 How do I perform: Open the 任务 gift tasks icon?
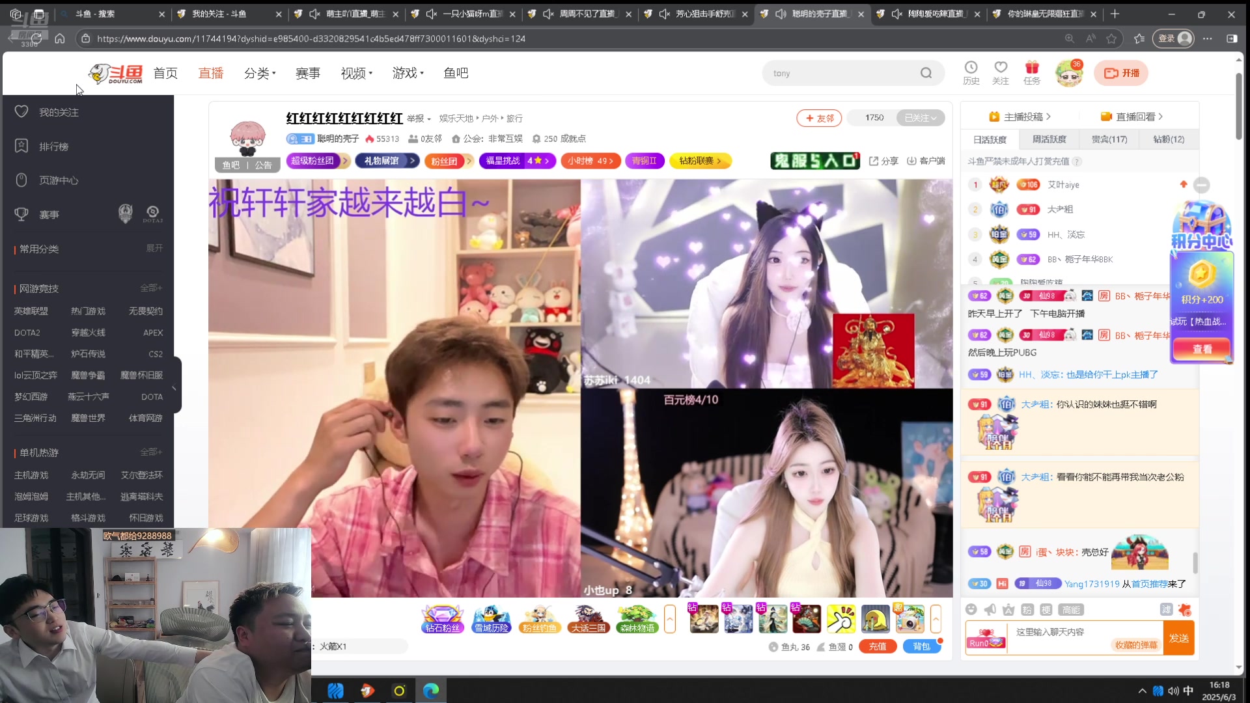(x=1032, y=73)
